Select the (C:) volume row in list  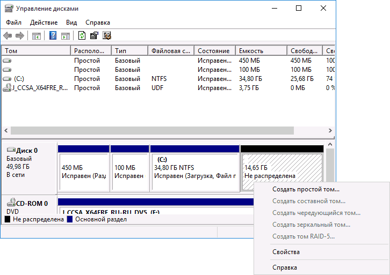(168, 79)
